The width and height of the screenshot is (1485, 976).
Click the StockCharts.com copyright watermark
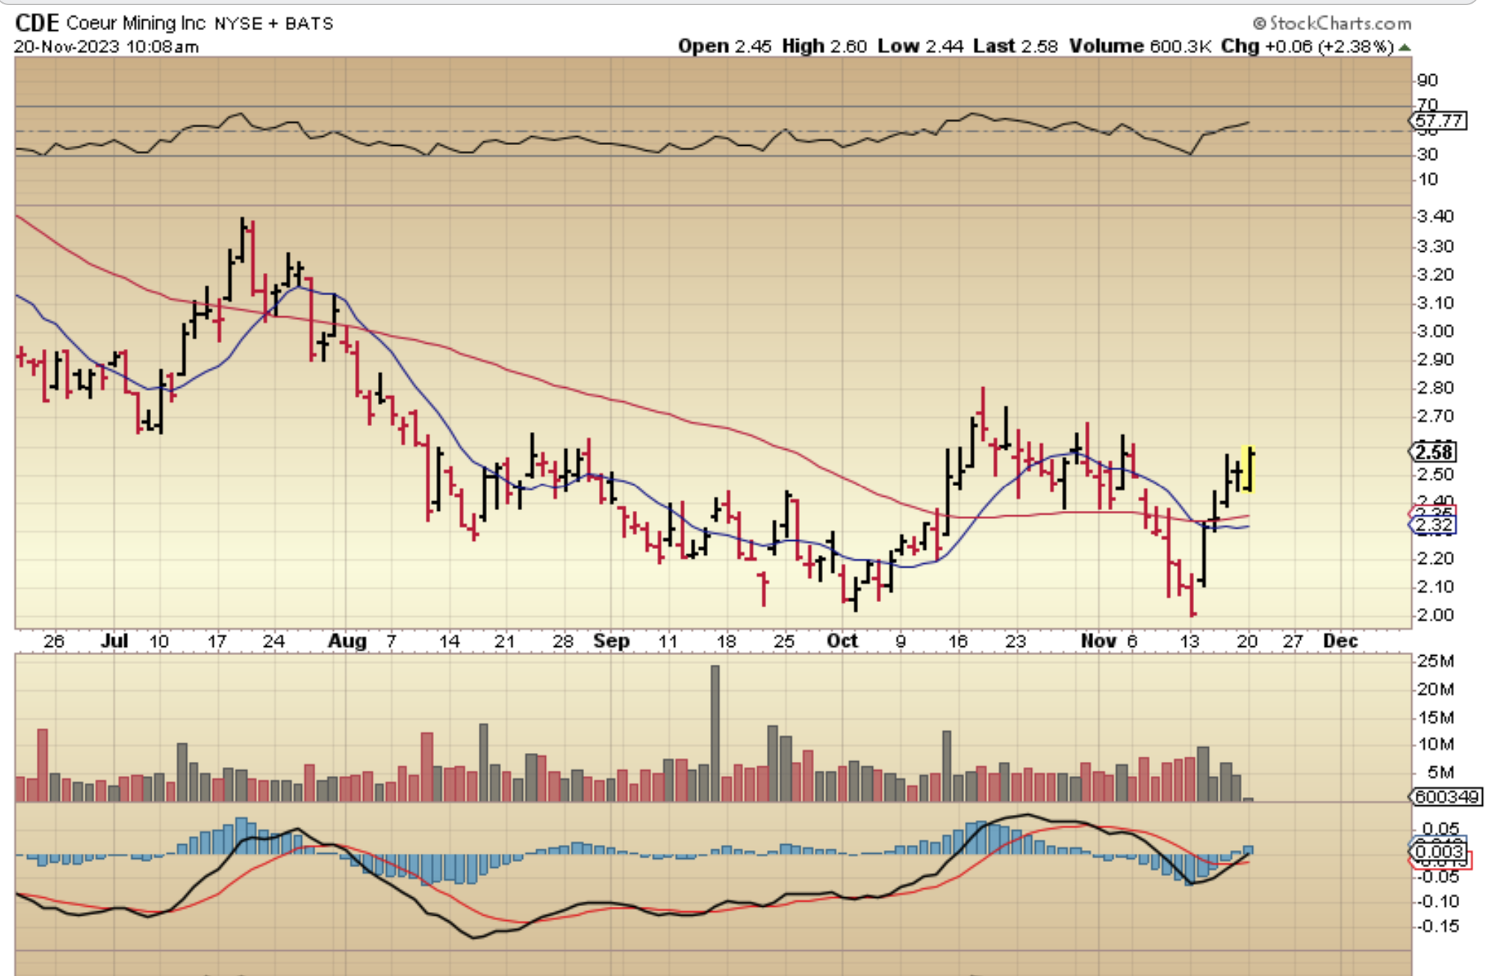1332,24
